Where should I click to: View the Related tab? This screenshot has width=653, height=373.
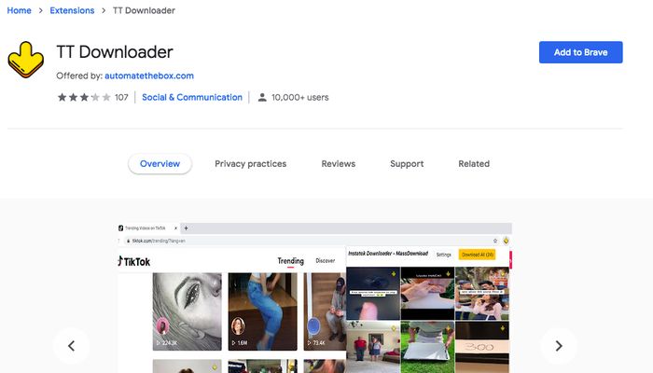(x=474, y=163)
